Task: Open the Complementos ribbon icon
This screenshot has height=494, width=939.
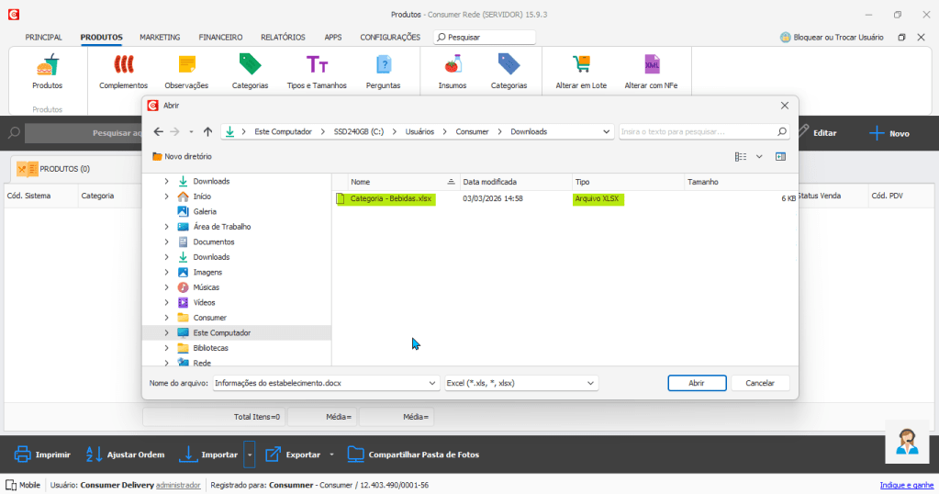Action: click(123, 66)
